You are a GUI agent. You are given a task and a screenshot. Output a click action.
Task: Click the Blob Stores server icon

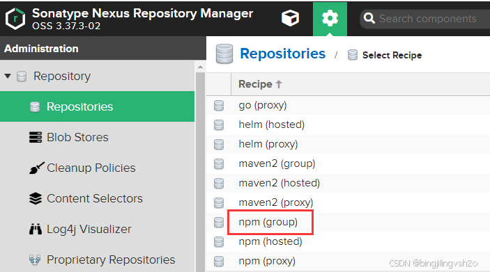click(36, 137)
